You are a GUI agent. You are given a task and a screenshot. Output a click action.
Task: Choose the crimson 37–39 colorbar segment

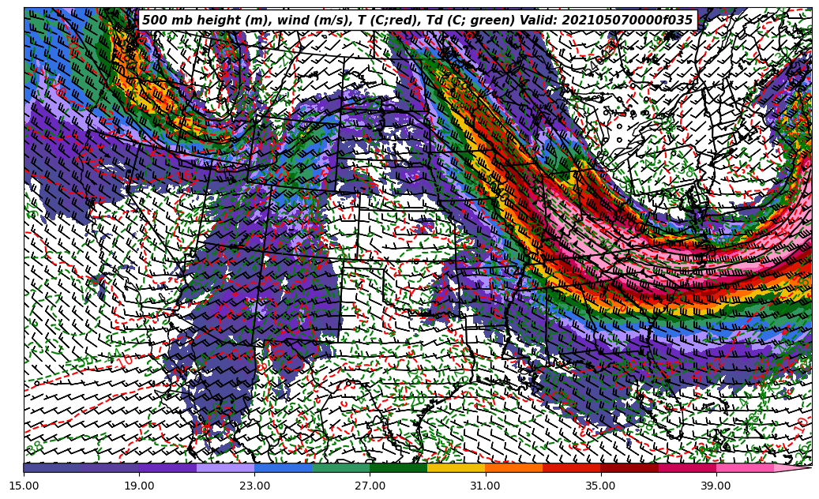pyautogui.click(x=686, y=467)
